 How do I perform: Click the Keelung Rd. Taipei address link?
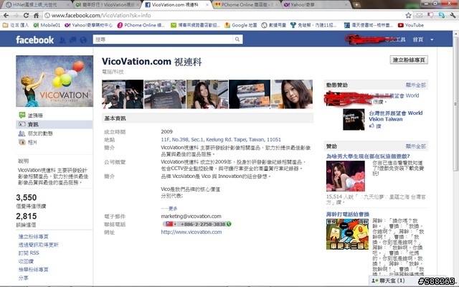click(221, 140)
